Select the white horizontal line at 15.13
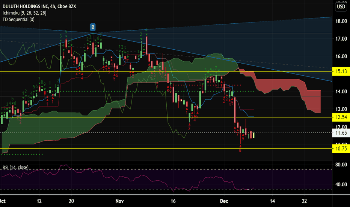This screenshot has width=350, height=207. pos(150,71)
